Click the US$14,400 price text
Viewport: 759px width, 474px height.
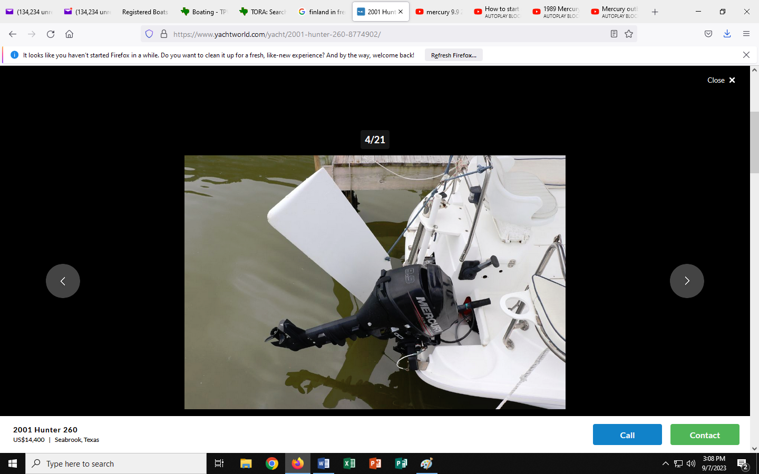pyautogui.click(x=29, y=440)
